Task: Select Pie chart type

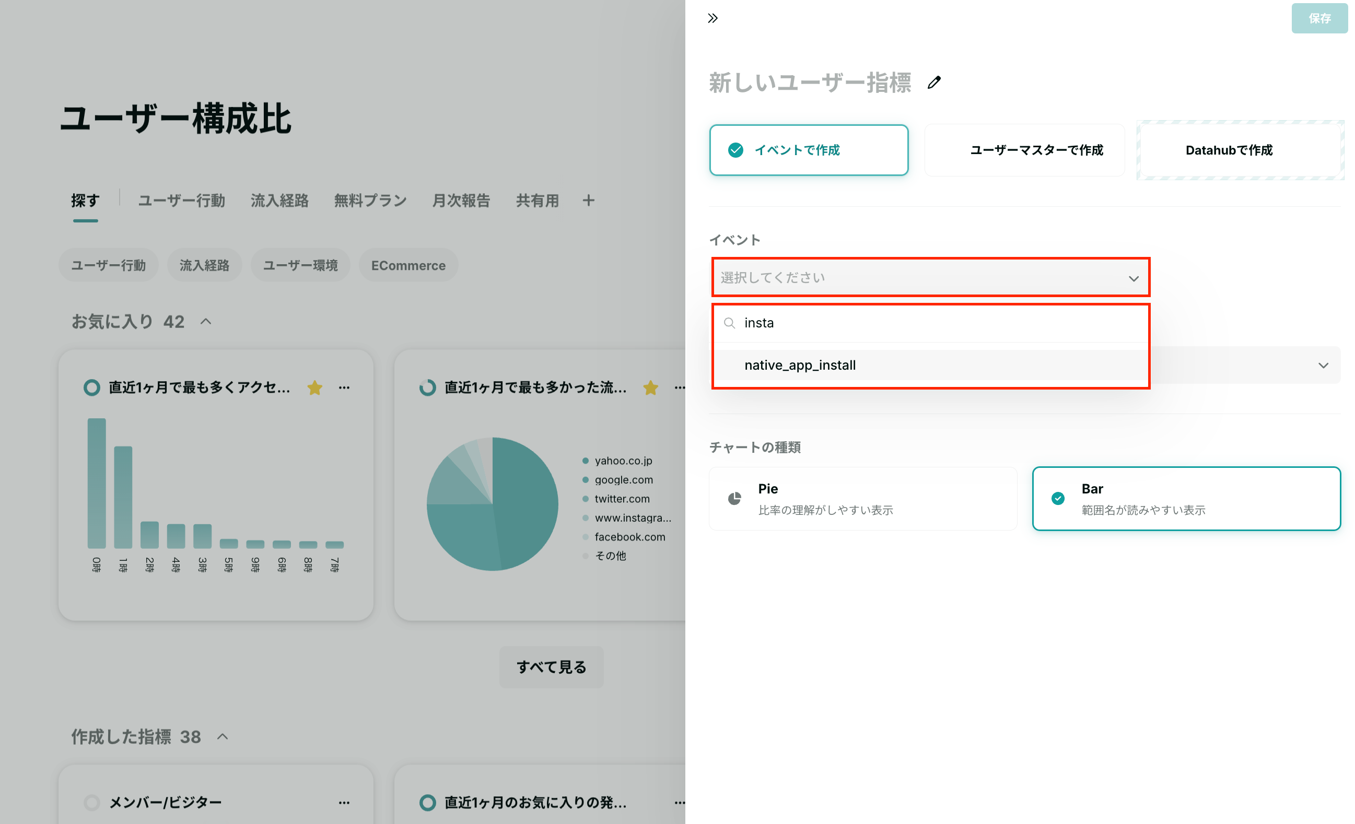Action: (x=862, y=499)
